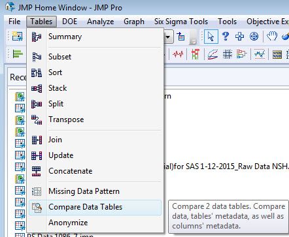The image size is (289, 237).
Task: Click the green bar chart Distribution icon
Action: [x=18, y=54]
